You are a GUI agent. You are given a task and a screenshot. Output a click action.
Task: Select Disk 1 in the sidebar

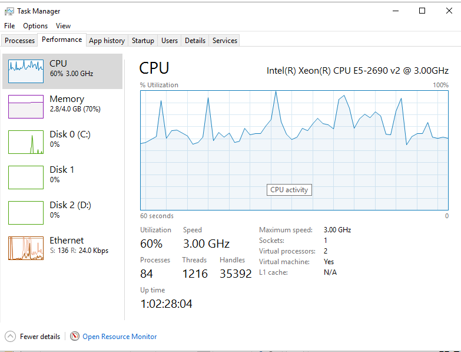coord(25,177)
